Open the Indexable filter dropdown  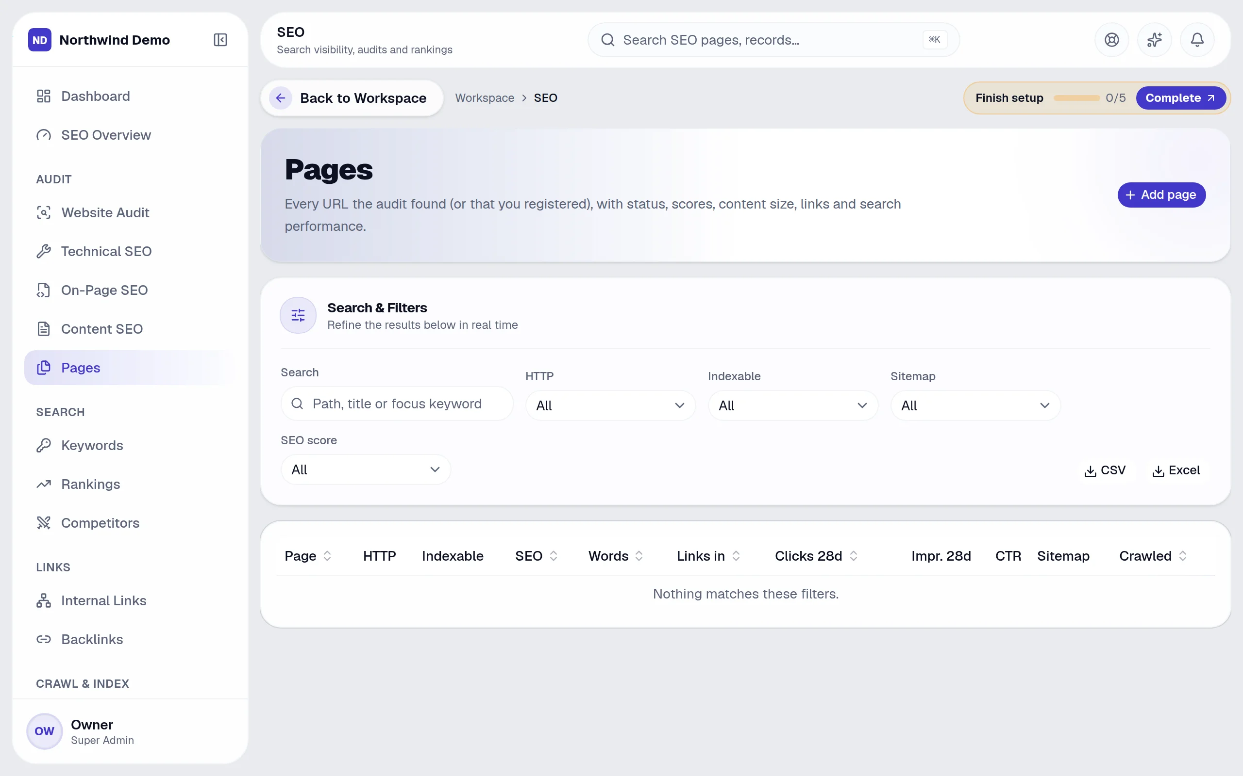[x=792, y=405]
